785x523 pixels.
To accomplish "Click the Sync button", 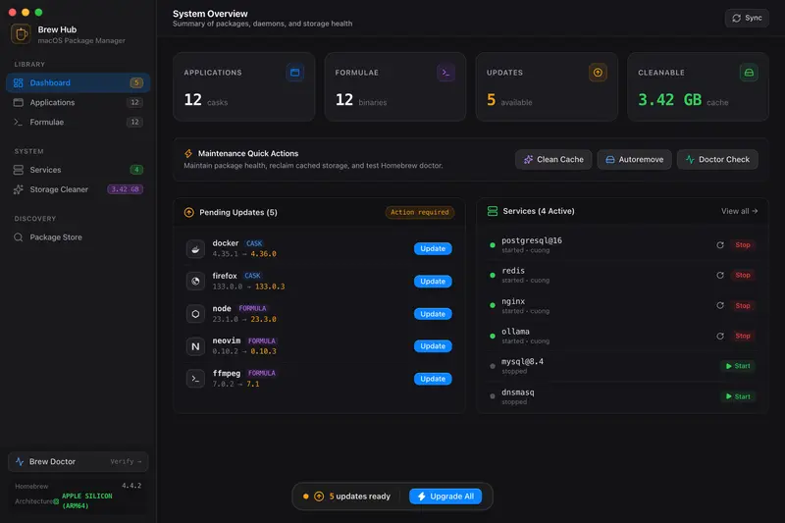I will 747,18.
